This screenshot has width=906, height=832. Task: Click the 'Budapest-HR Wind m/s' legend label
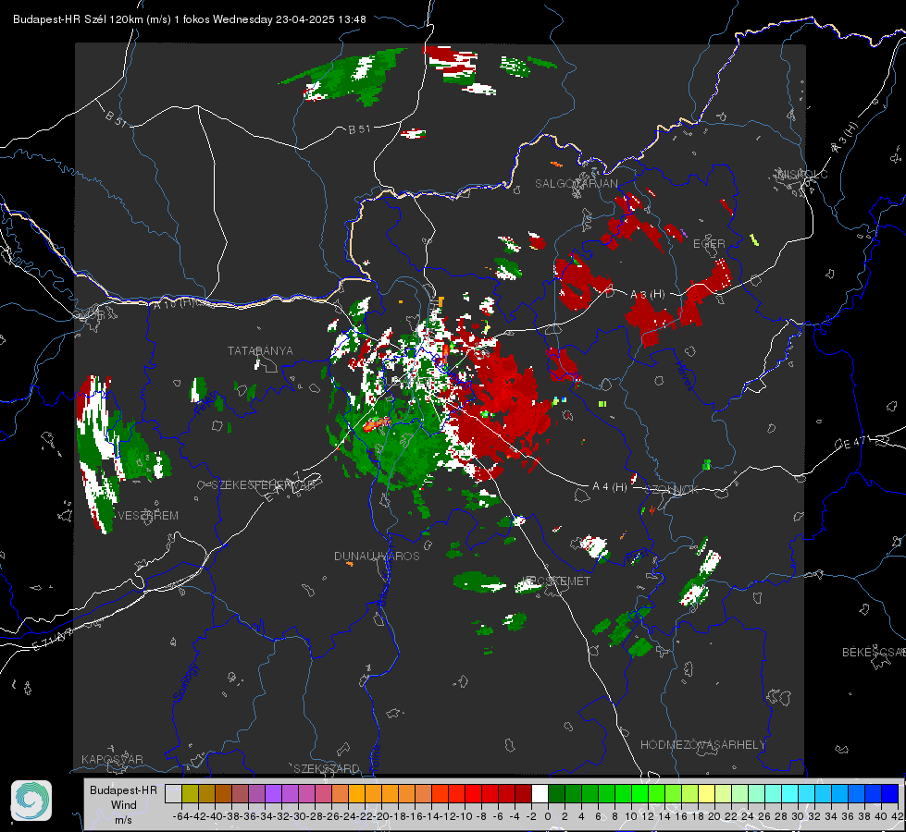click(x=123, y=804)
